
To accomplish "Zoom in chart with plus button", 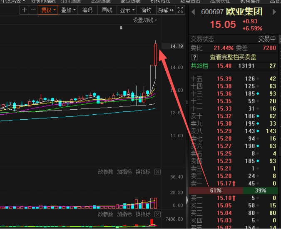I will click(24, 10).
